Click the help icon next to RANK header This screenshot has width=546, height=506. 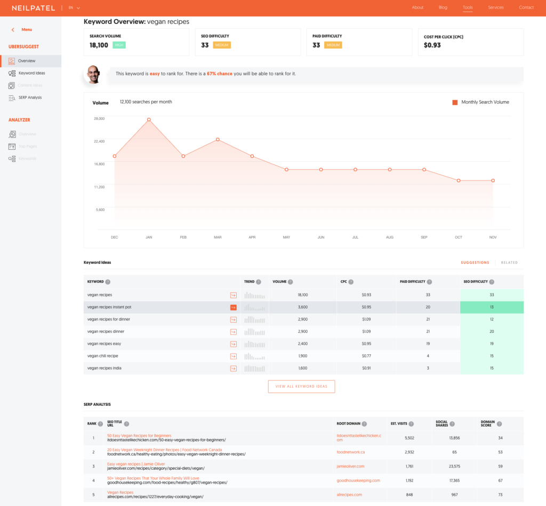[100, 424]
